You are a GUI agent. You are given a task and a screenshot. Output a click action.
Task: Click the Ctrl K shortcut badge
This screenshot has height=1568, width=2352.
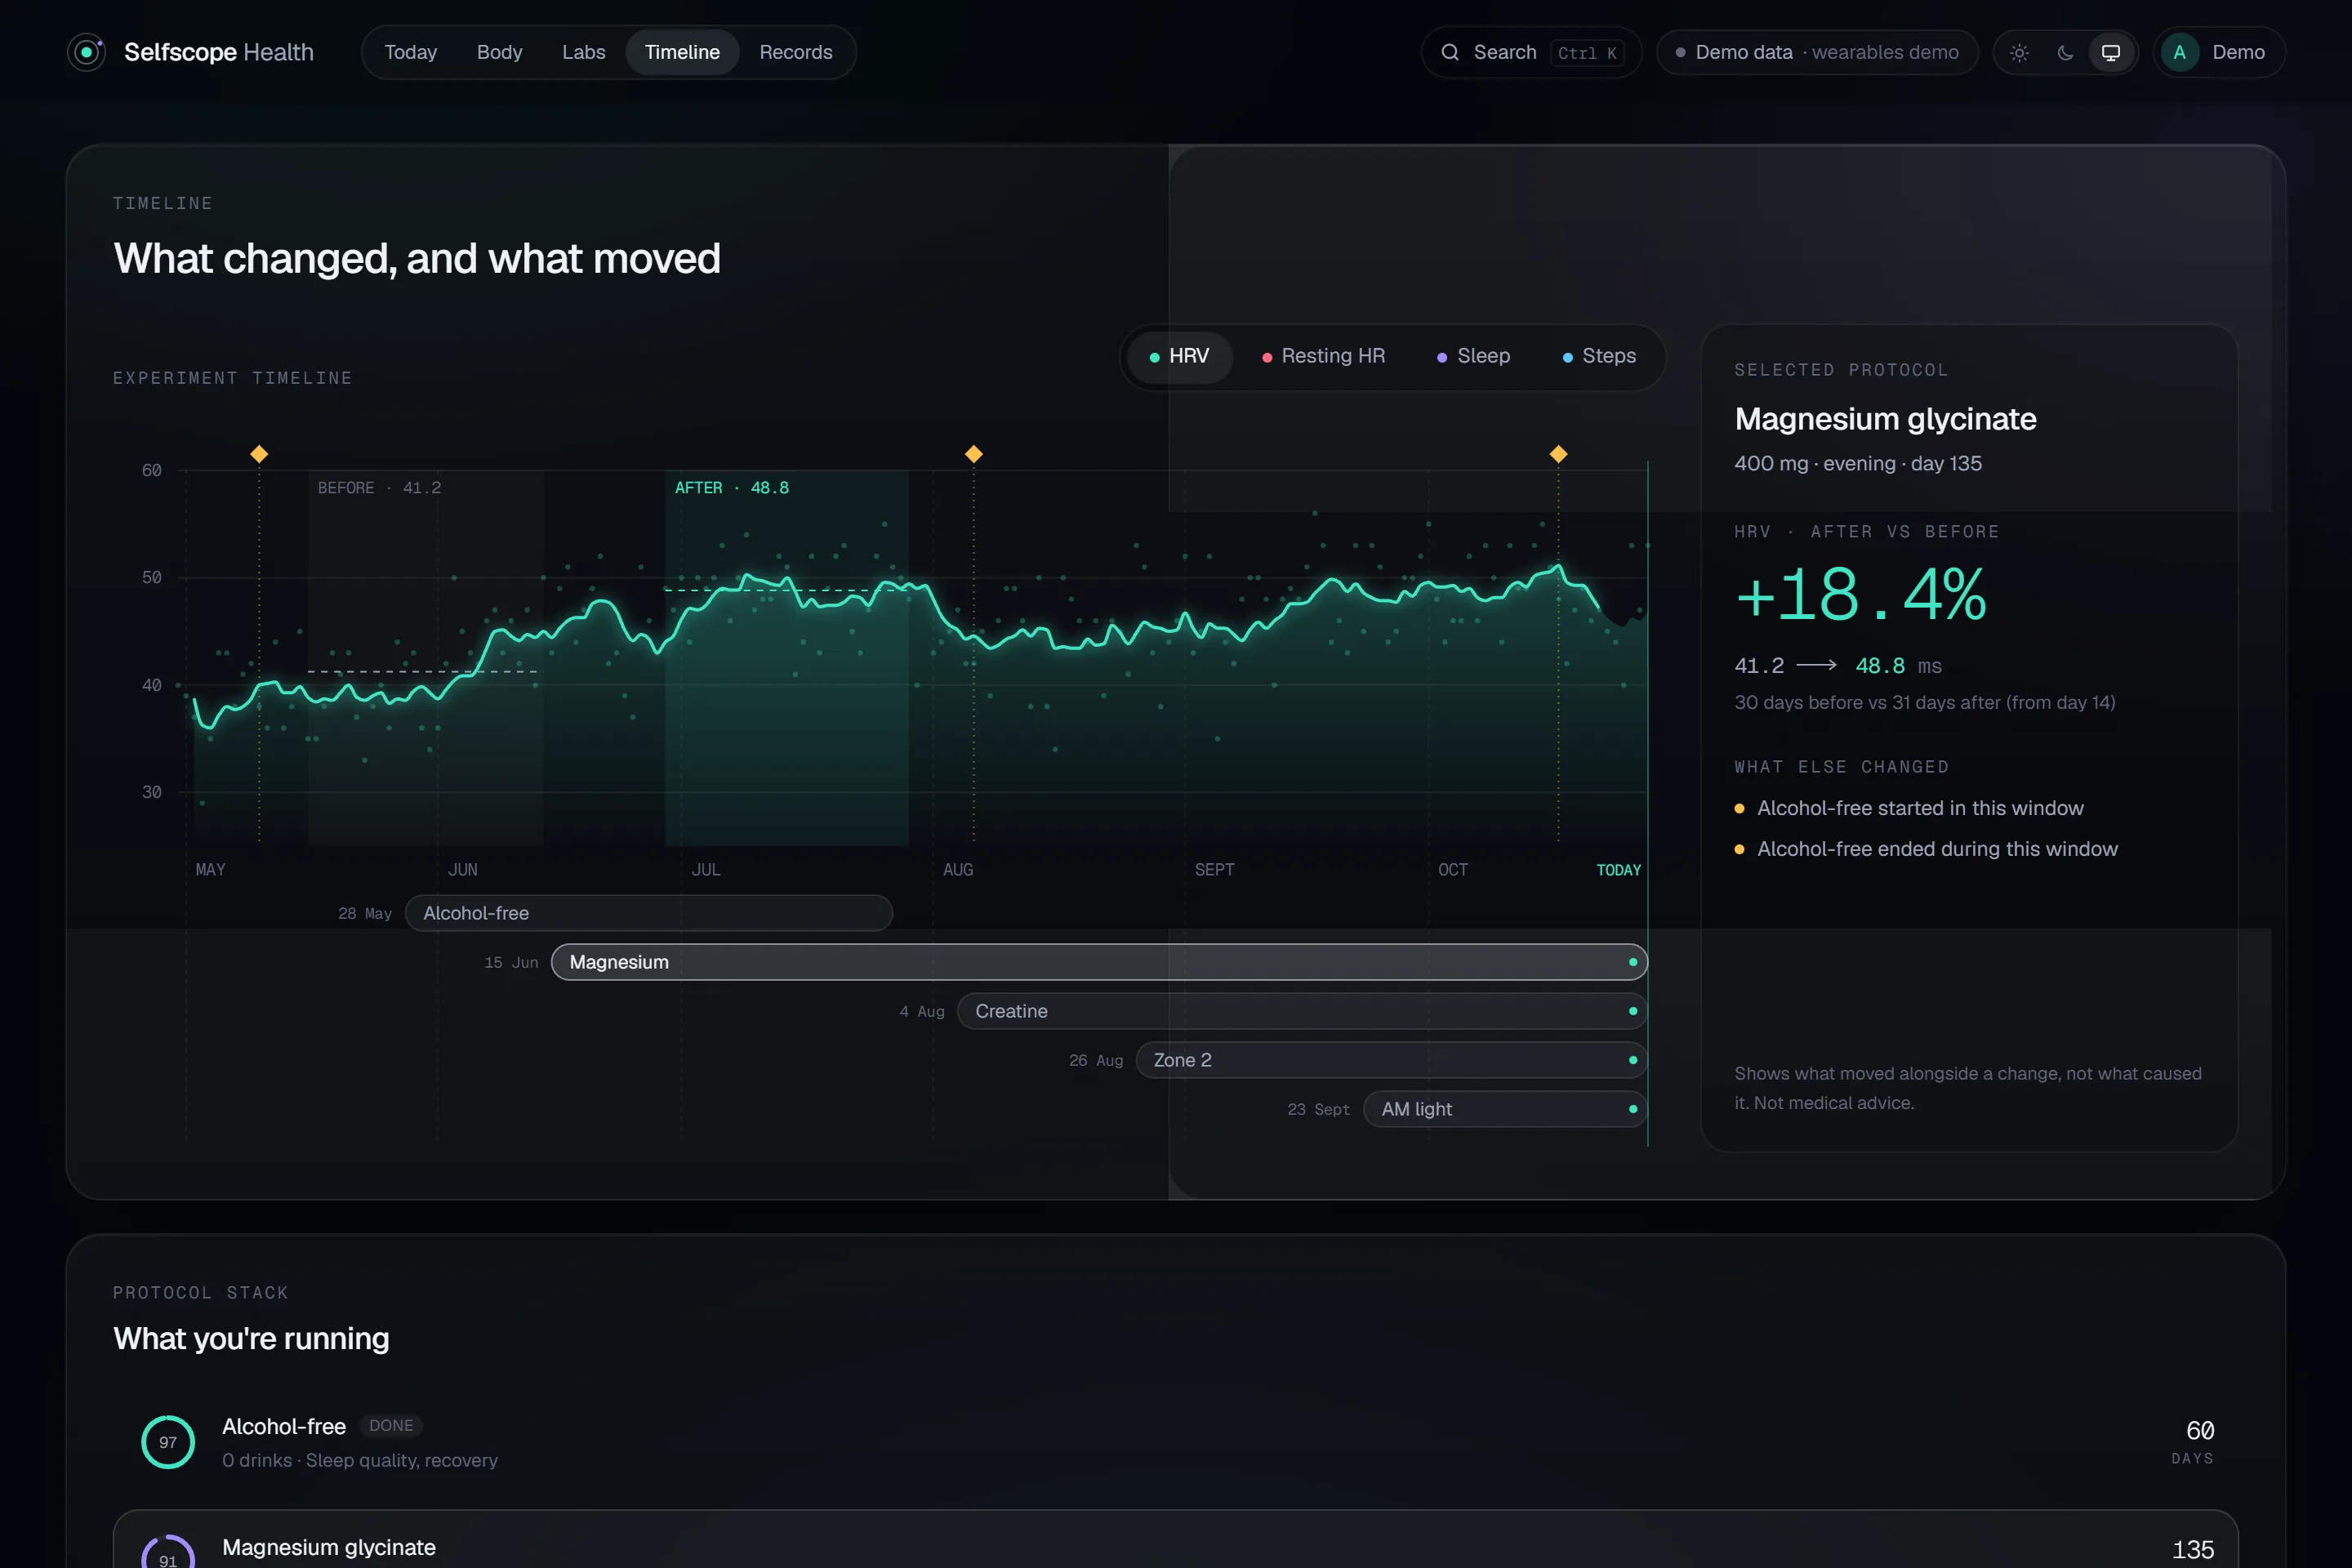click(1586, 53)
